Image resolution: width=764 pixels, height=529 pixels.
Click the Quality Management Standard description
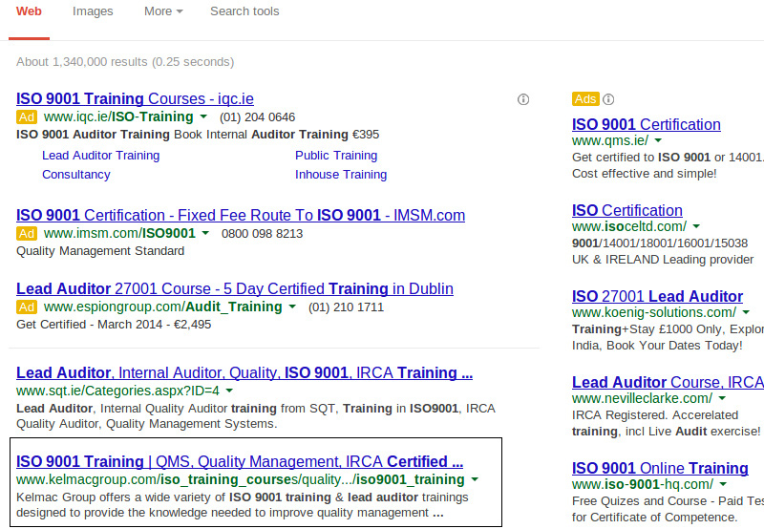(x=100, y=251)
